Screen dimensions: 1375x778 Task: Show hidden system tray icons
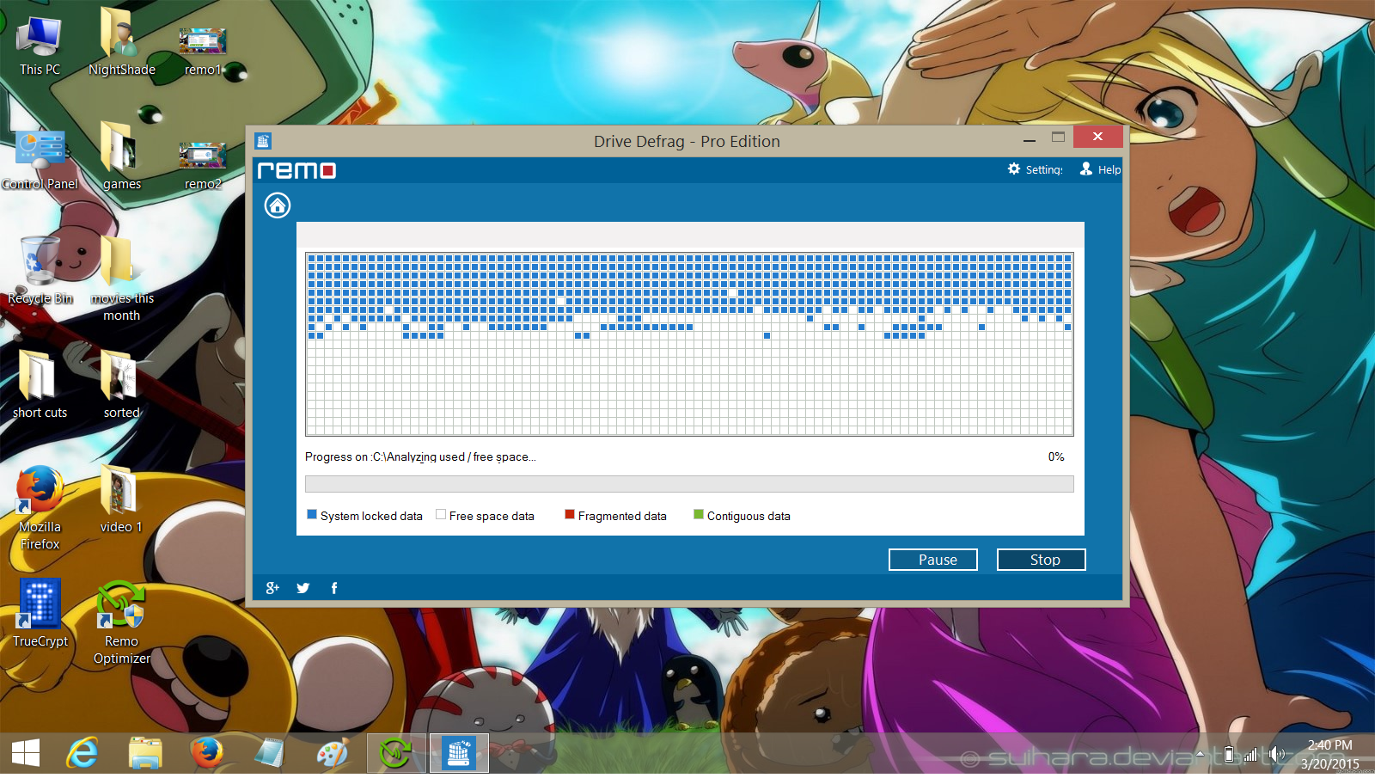pyautogui.click(x=1201, y=754)
